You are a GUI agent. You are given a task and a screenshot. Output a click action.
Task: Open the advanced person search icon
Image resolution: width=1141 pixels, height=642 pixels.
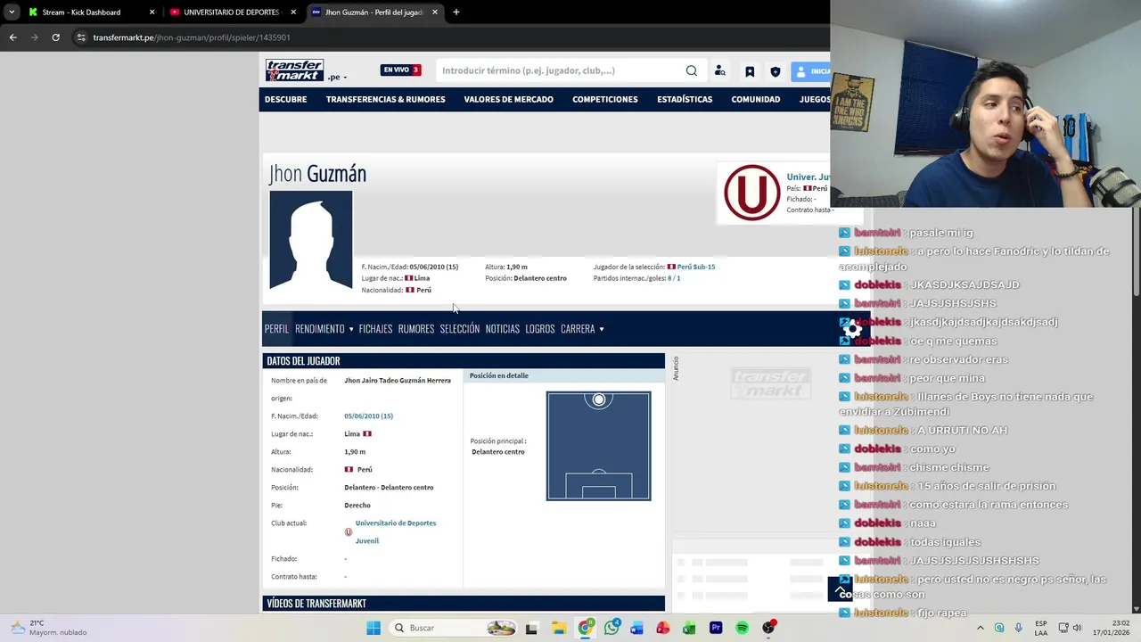pyautogui.click(x=720, y=71)
